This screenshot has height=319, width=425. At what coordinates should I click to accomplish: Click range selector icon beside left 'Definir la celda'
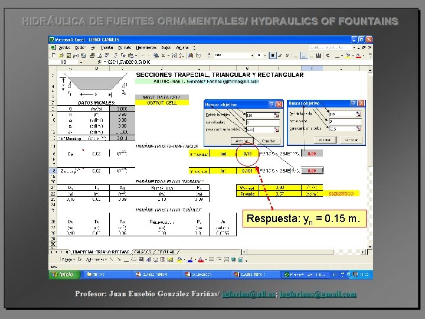click(x=276, y=115)
